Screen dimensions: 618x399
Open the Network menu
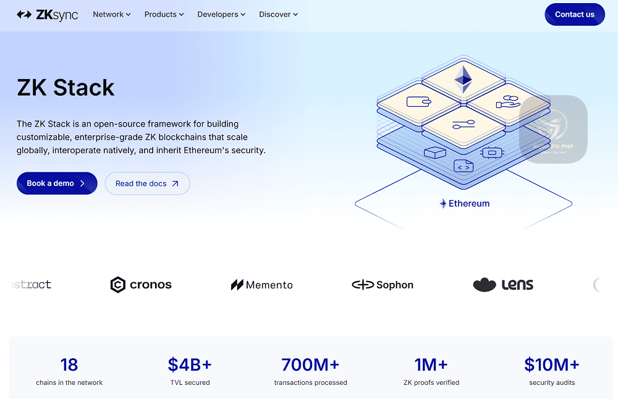coord(111,15)
